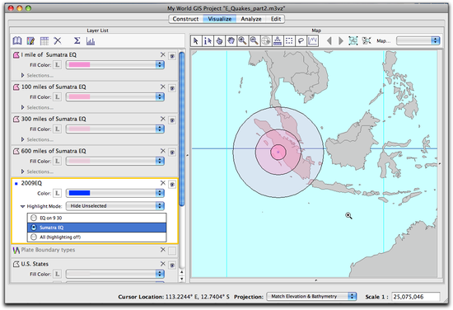
Task: Click the Scale value input field
Action: [x=416, y=297]
